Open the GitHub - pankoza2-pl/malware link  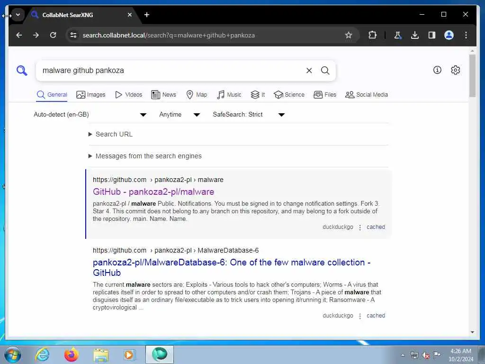tap(153, 192)
